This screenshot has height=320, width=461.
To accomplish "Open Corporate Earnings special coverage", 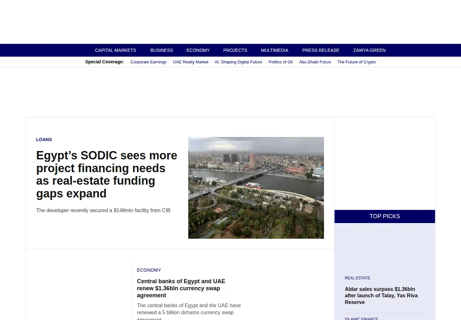I will pyautogui.click(x=148, y=62).
